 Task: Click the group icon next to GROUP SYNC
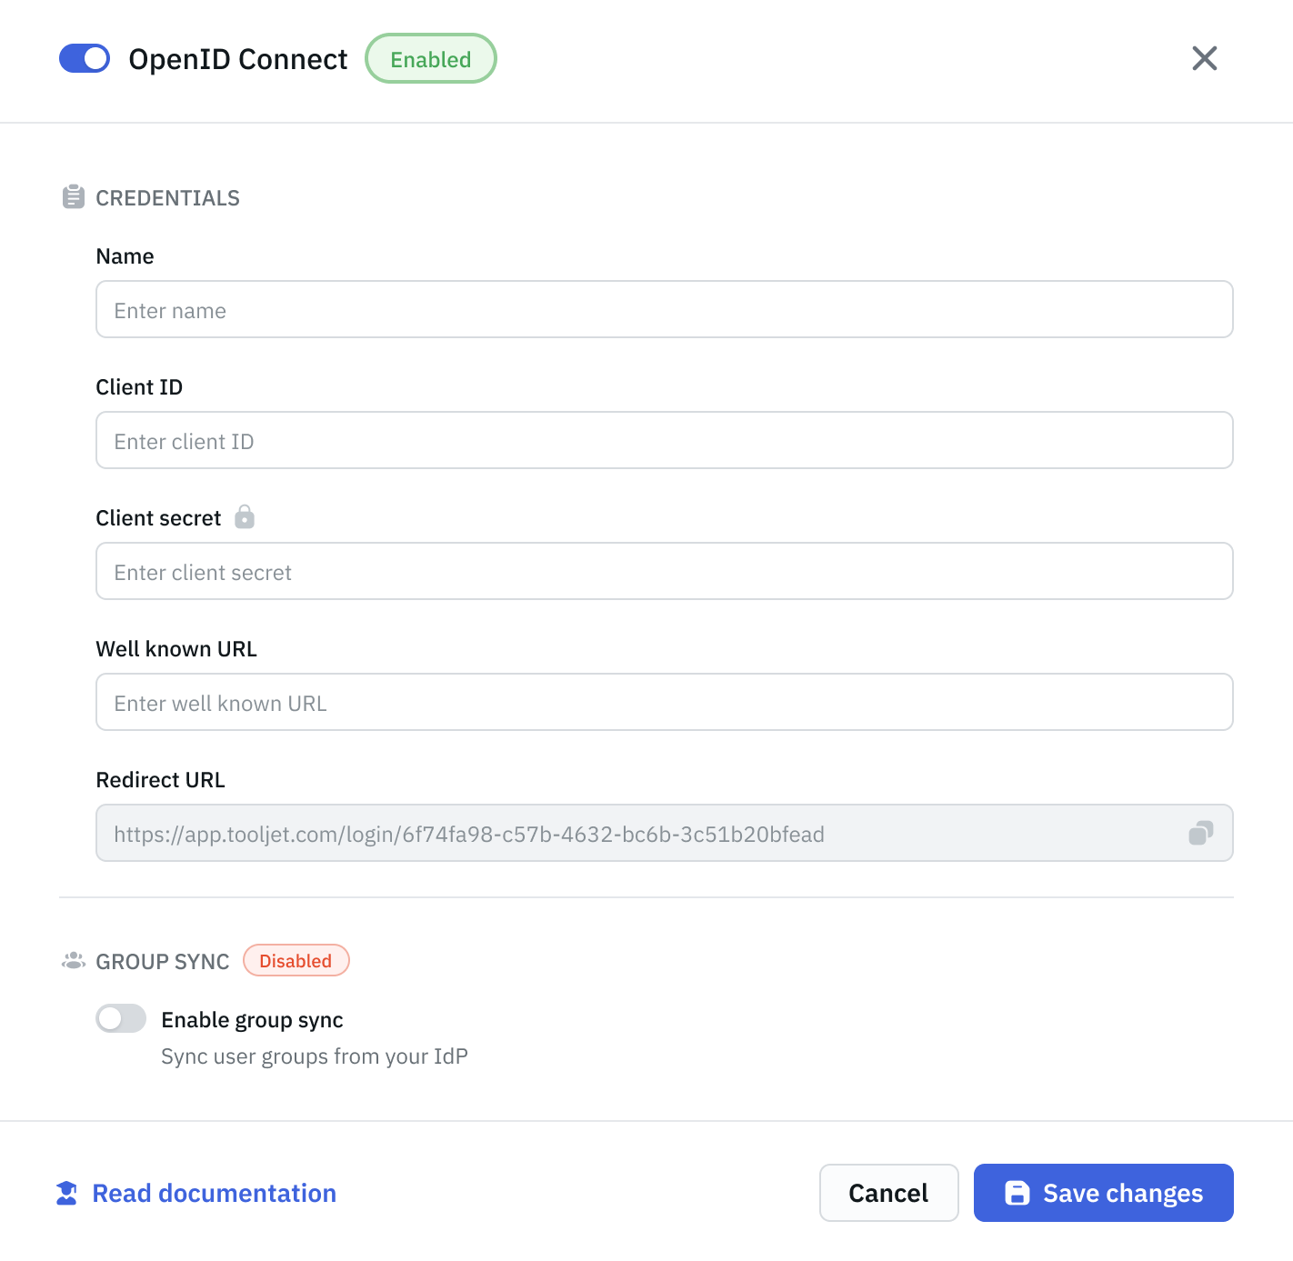[x=71, y=960]
